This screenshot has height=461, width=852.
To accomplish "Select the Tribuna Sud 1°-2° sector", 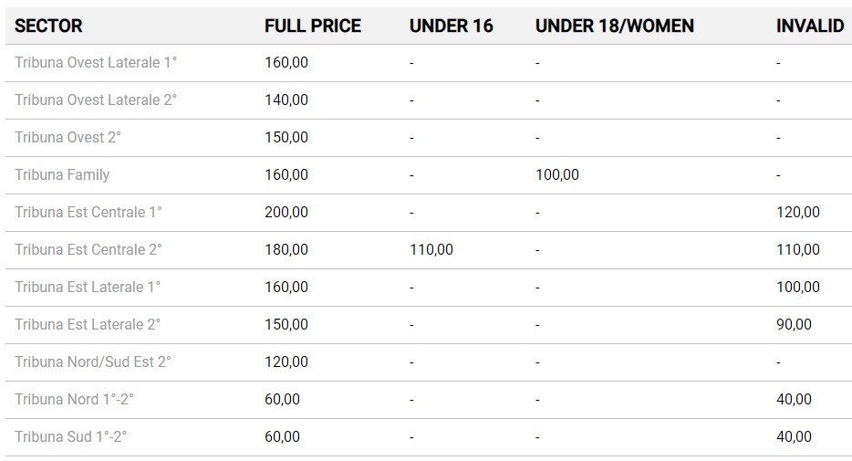I will (71, 437).
